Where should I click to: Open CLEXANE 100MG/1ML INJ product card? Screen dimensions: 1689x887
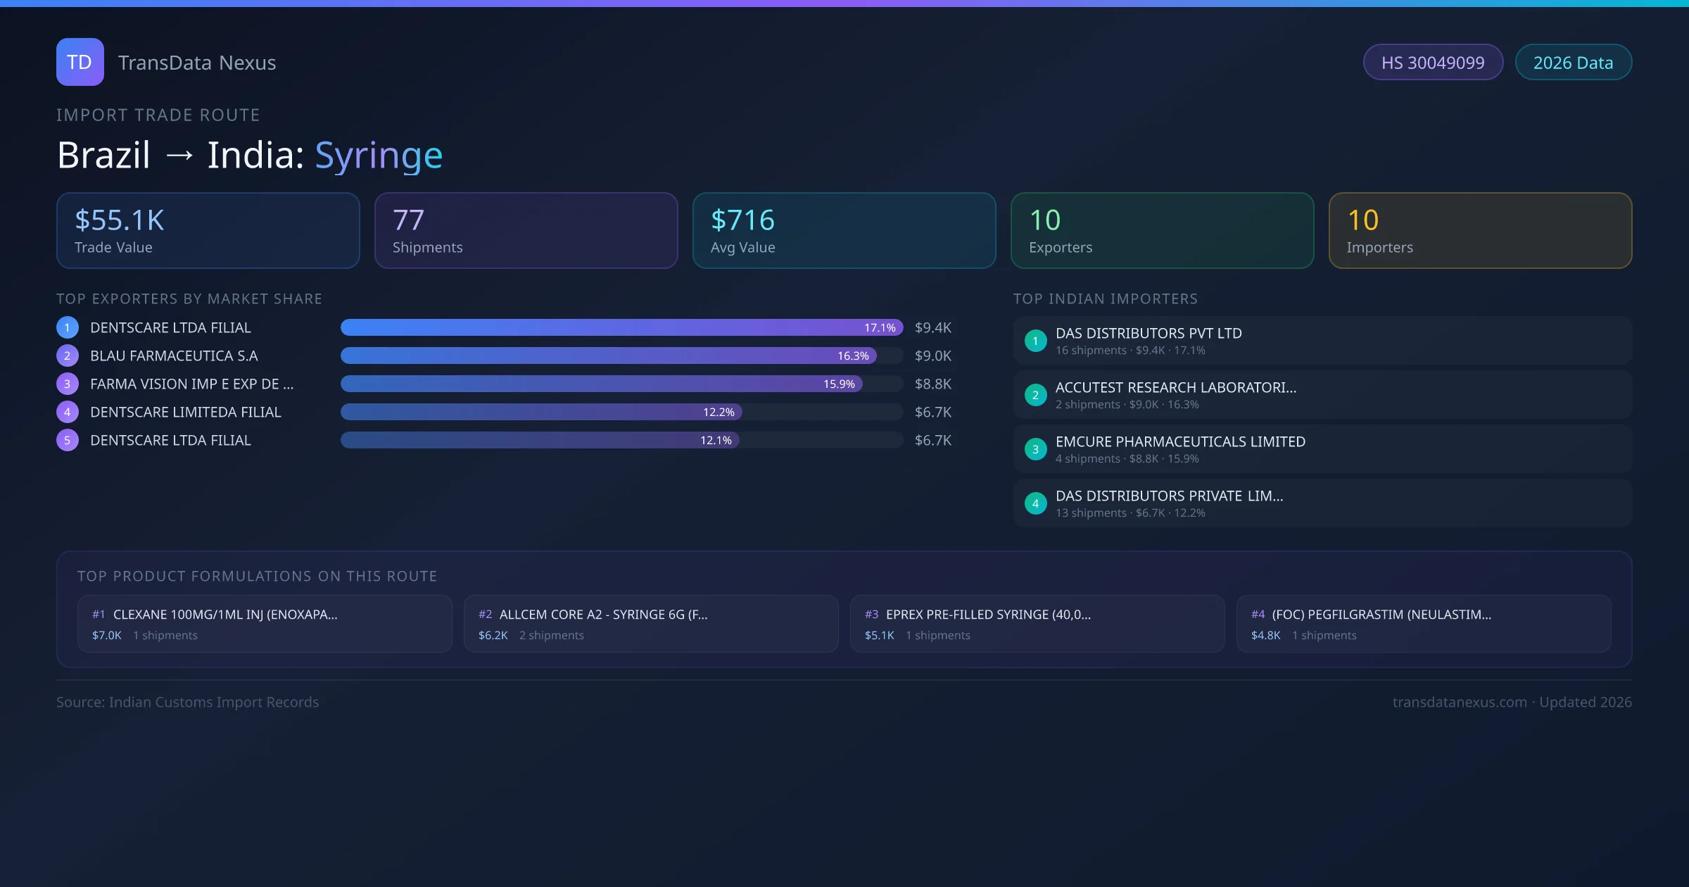click(265, 624)
